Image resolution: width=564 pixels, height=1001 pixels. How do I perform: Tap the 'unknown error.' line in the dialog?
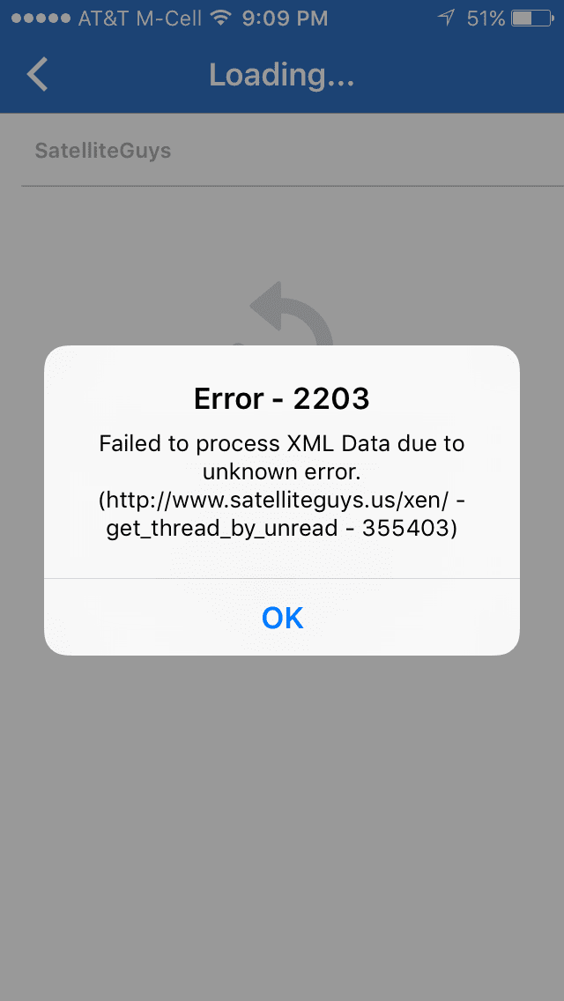(282, 472)
